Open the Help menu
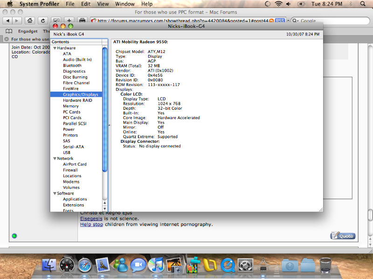 click(147, 4)
